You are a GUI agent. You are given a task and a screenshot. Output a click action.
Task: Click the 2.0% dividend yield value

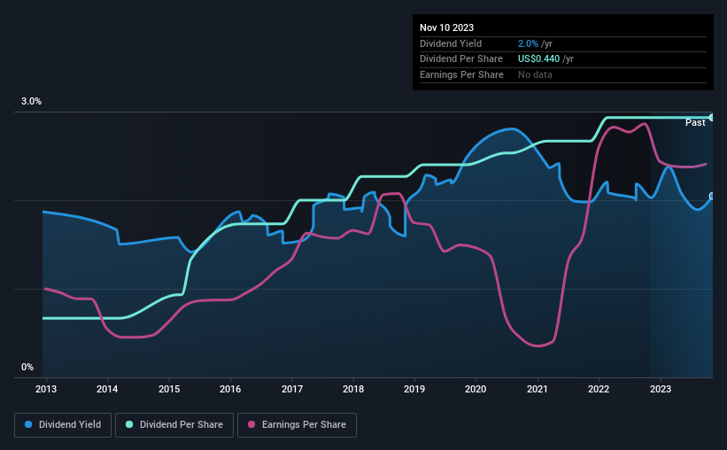coord(528,43)
